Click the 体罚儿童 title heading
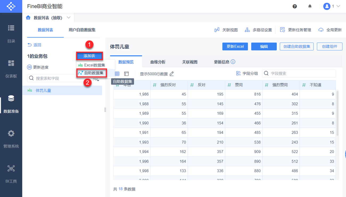 point(120,47)
